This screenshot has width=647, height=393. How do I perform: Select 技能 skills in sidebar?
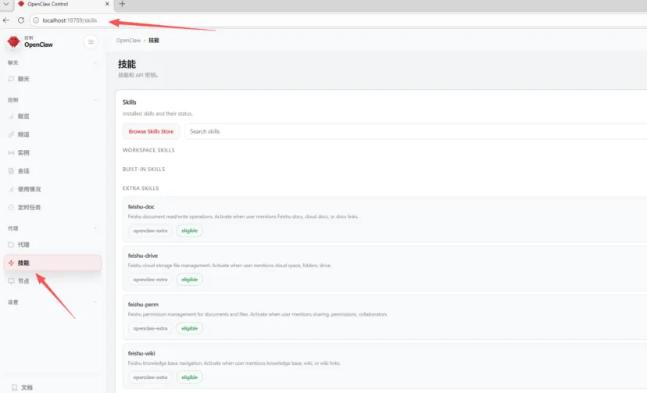click(x=53, y=263)
